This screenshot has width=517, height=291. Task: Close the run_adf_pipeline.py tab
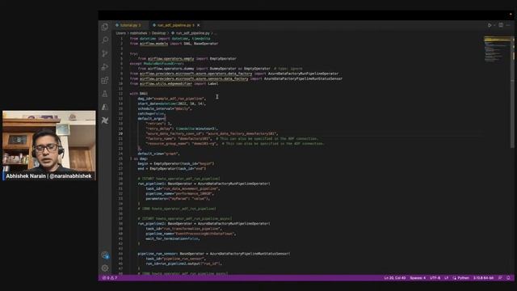pos(199,25)
